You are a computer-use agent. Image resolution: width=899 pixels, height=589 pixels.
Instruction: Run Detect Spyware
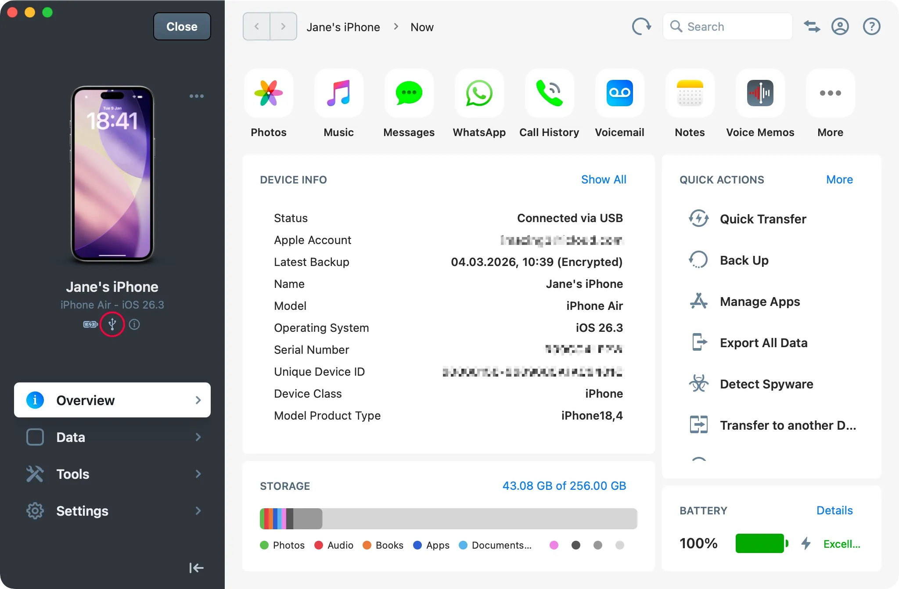coord(766,384)
